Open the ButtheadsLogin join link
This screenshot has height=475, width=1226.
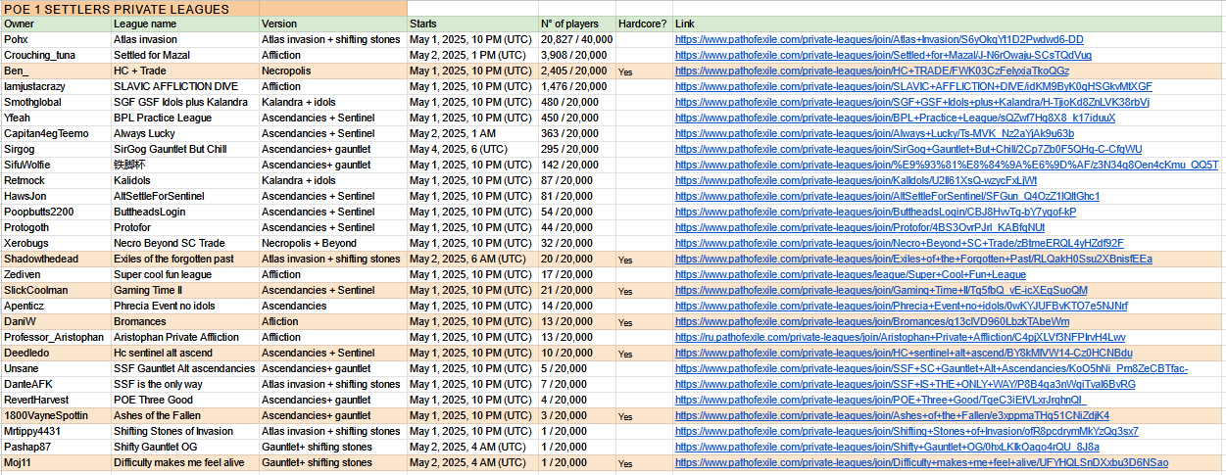coord(875,212)
